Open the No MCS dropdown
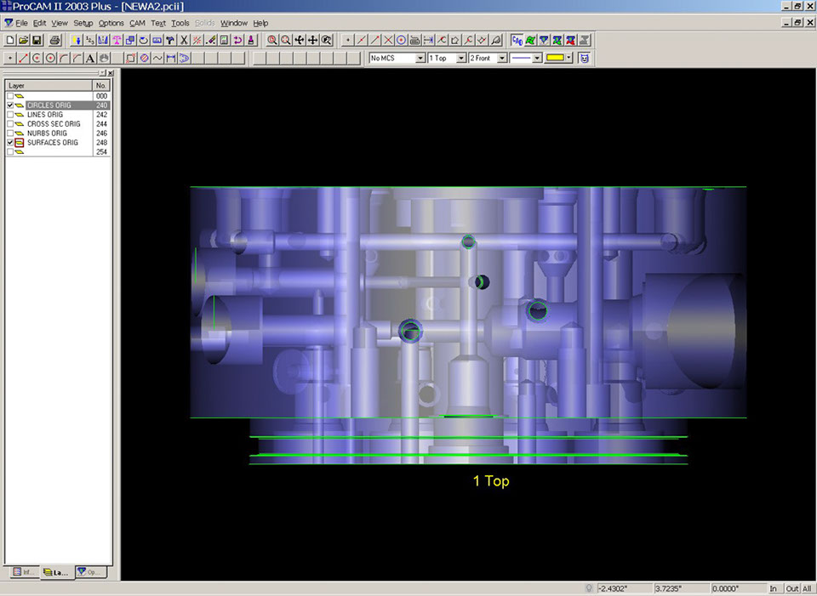The image size is (817, 596). pos(420,59)
